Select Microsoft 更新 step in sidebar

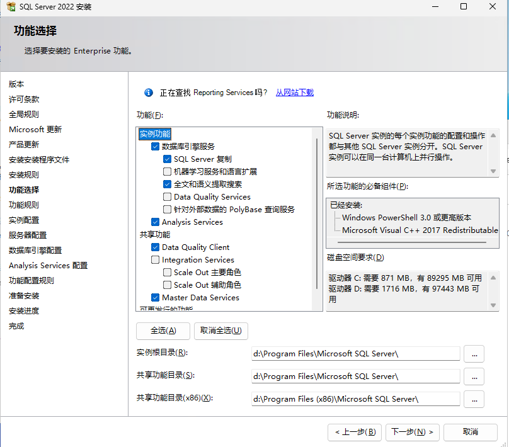[x=35, y=130]
